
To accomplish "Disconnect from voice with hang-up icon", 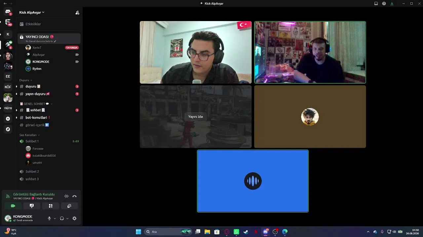I will 74,196.
